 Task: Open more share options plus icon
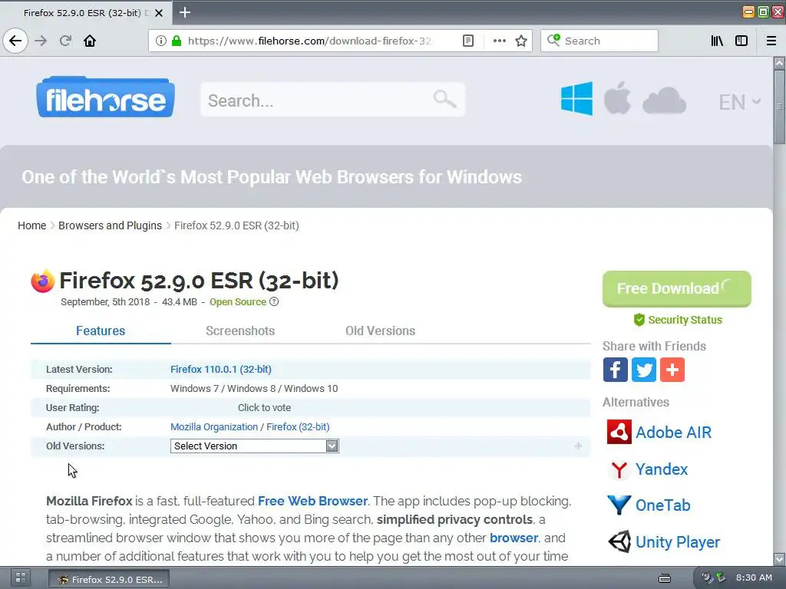tap(672, 370)
